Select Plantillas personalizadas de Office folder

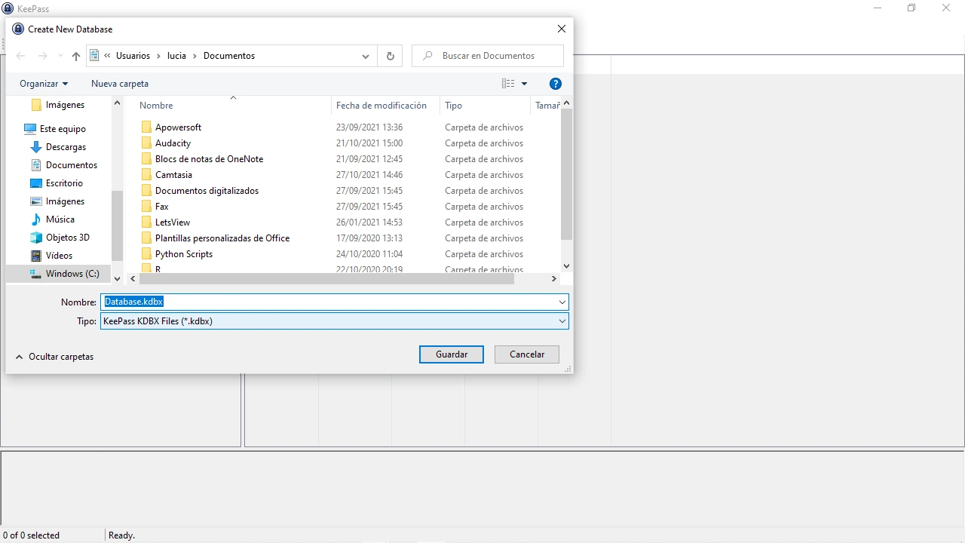pyautogui.click(x=222, y=238)
